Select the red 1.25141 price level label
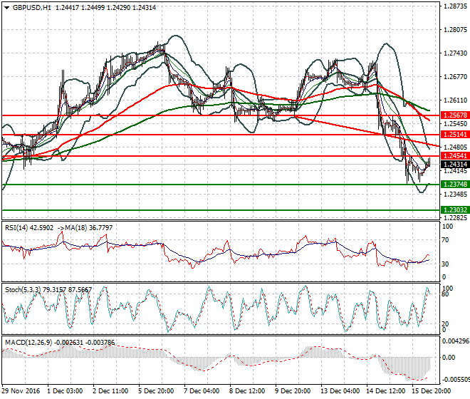 tap(455, 135)
